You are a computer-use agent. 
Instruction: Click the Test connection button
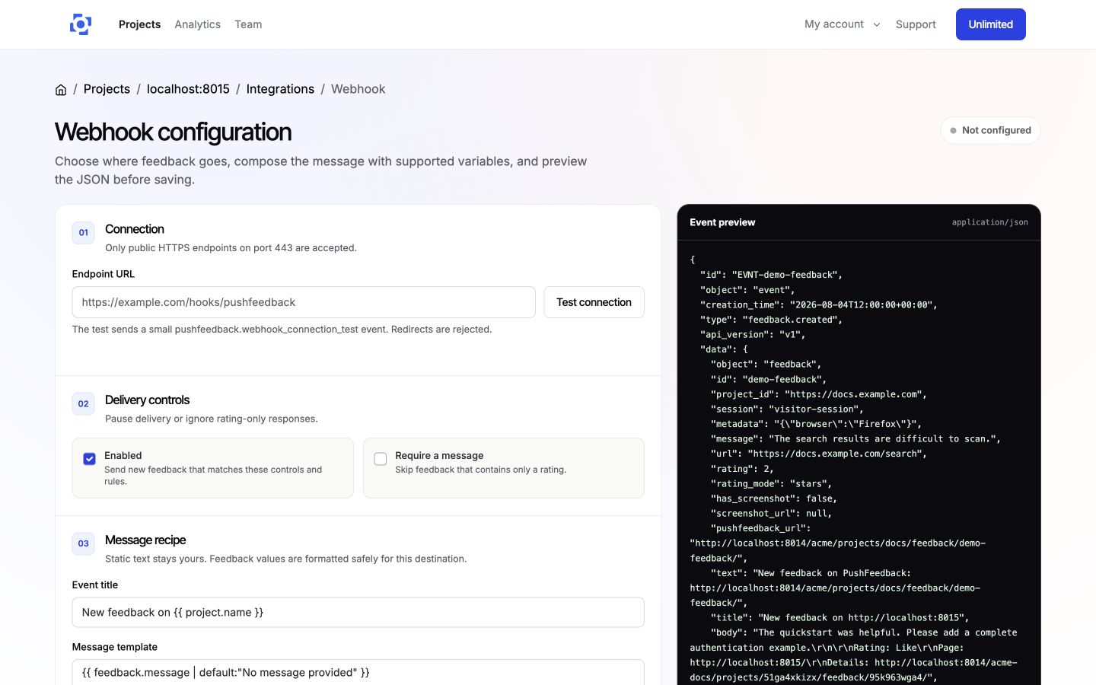[x=594, y=302]
